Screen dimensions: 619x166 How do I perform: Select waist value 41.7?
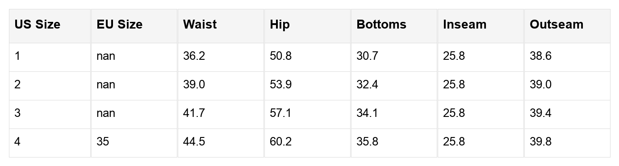221,114
